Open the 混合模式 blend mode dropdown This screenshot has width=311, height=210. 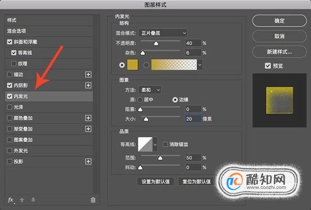pyautogui.click(x=163, y=33)
